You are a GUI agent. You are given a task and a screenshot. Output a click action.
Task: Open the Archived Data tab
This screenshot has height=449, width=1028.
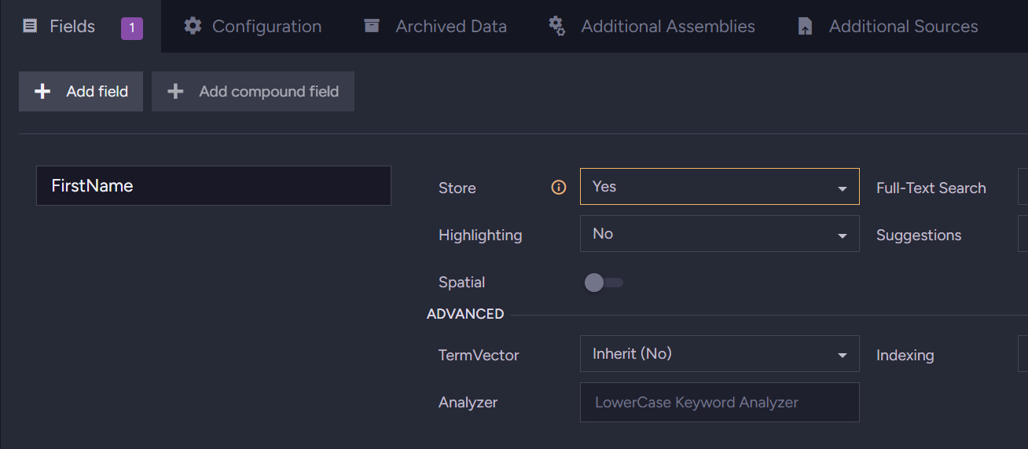click(435, 27)
